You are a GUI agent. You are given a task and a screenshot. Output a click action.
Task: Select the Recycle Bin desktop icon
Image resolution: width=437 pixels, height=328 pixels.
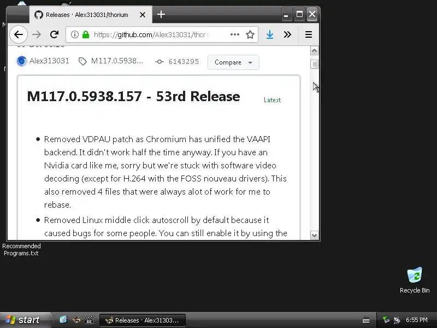(x=415, y=280)
